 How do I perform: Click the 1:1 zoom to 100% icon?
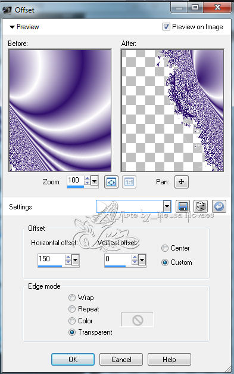[129, 182]
